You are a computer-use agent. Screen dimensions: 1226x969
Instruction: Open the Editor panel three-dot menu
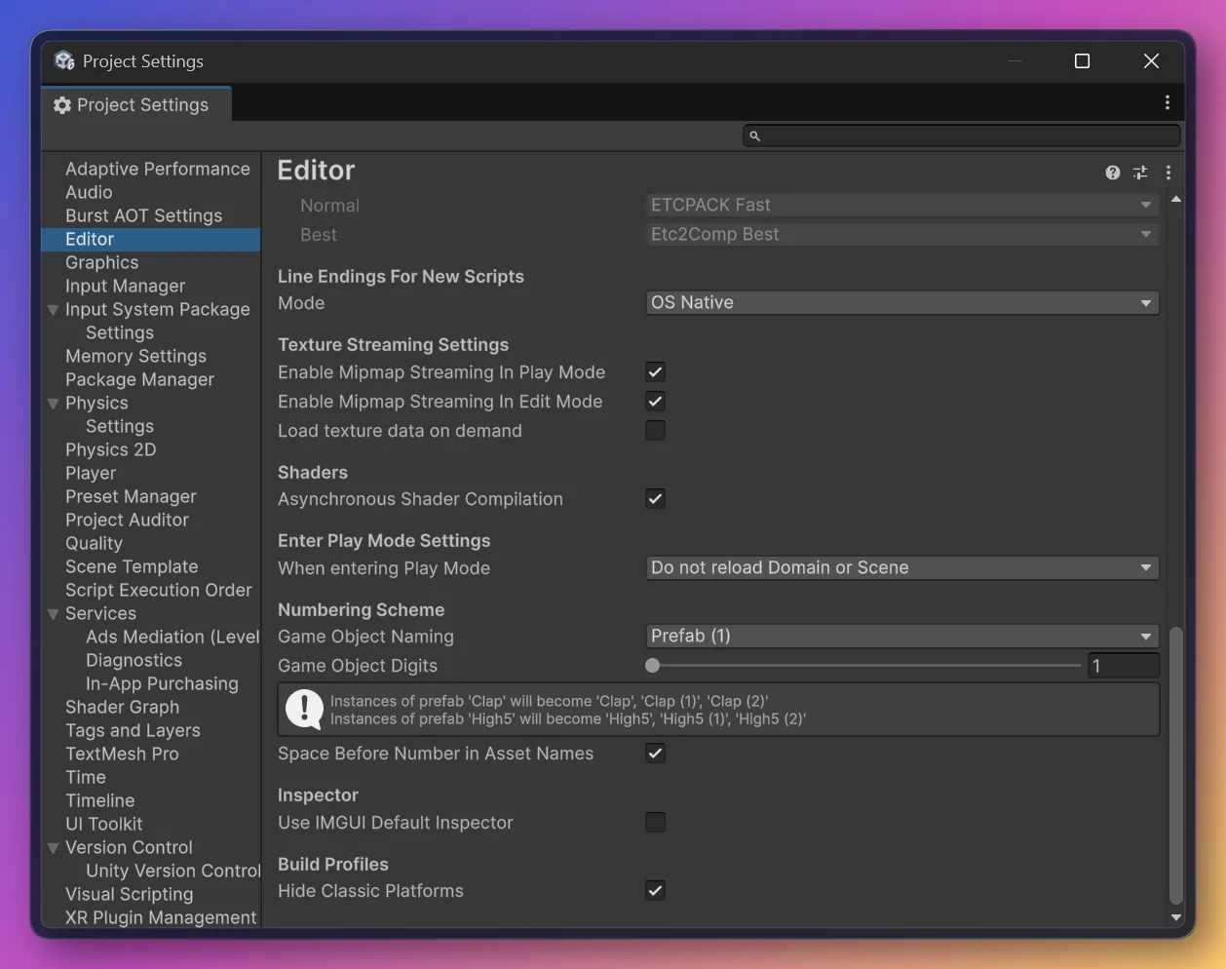pos(1169,173)
